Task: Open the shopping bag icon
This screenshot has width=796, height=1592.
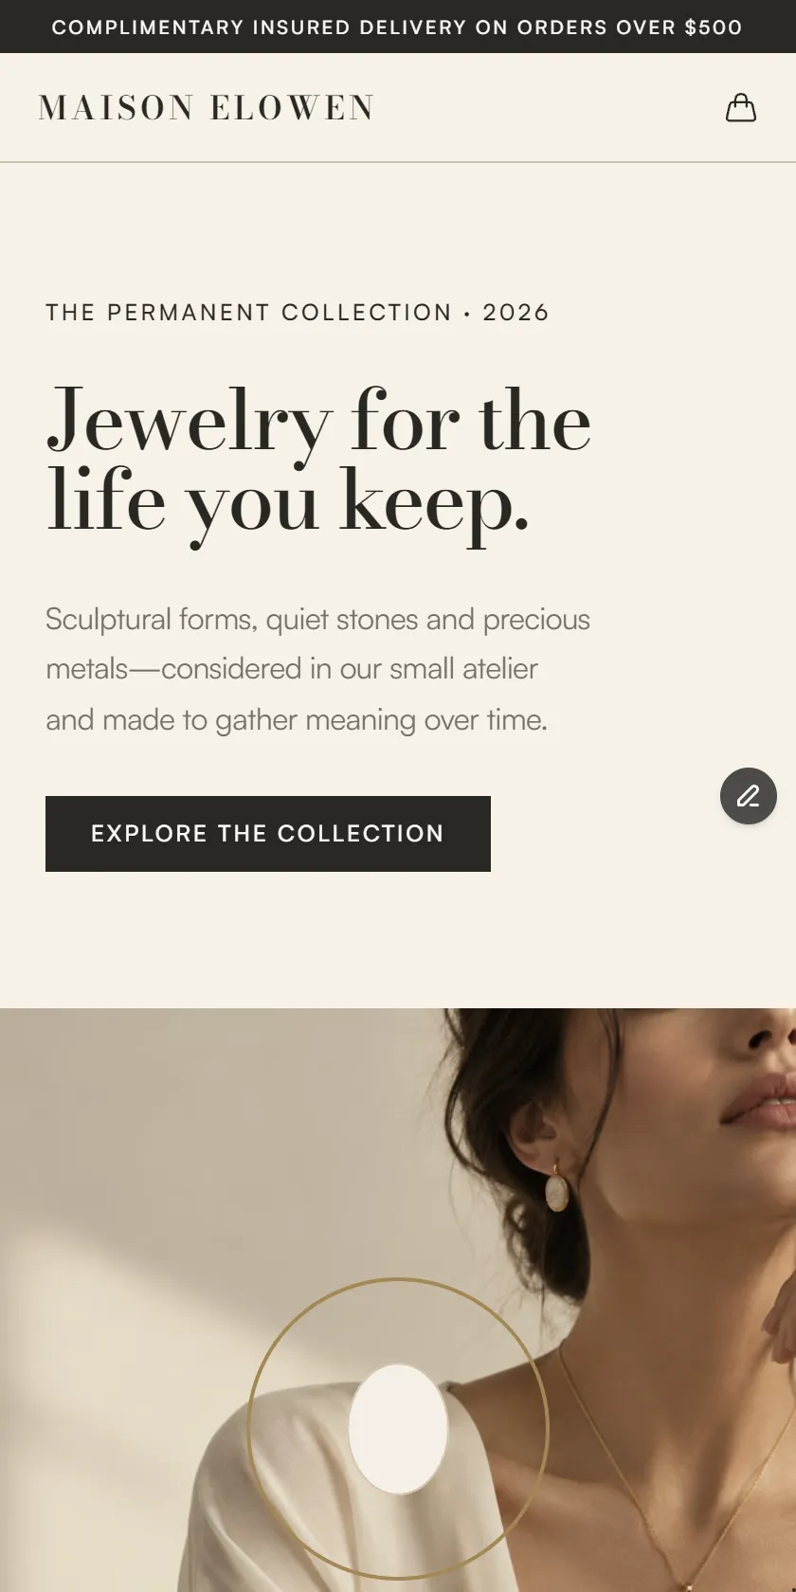Action: [741, 107]
